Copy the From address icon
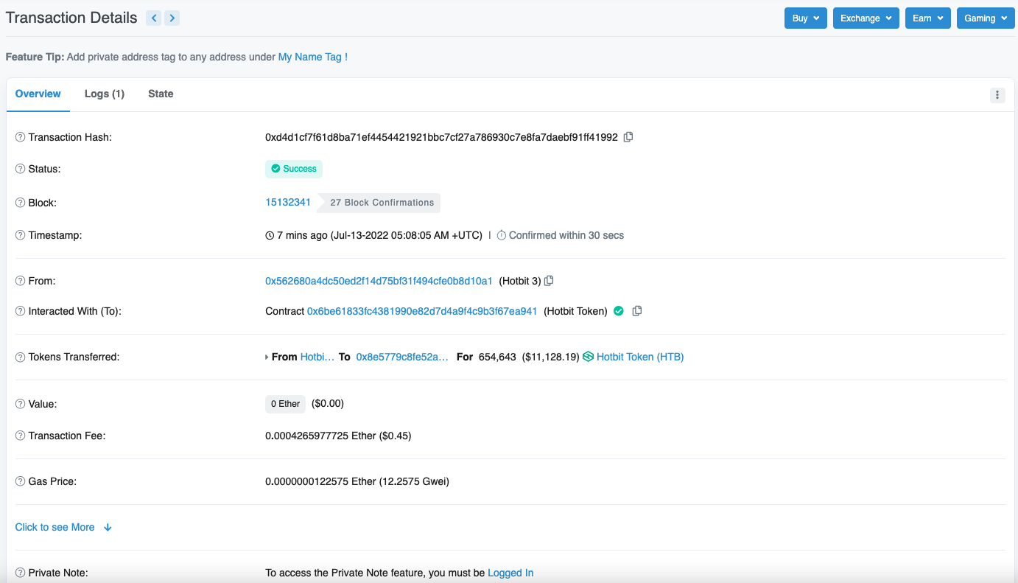This screenshot has height=583, width=1018. click(549, 281)
